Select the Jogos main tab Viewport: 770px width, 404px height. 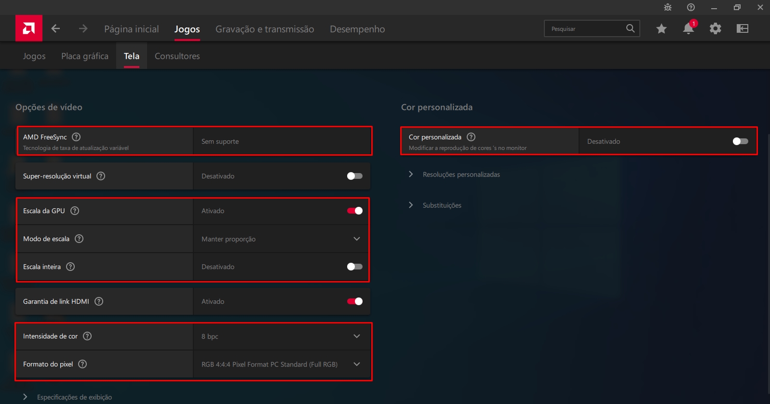click(x=187, y=29)
